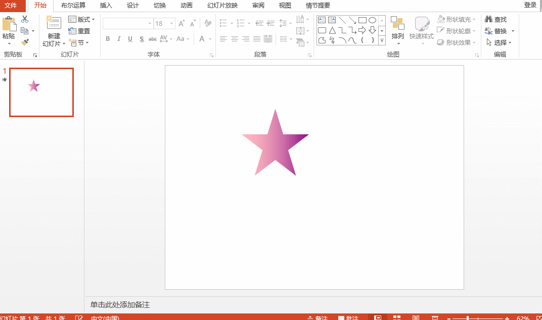Choose the isosceles triangle shape
Screen dimensions: 542x320
332,30
